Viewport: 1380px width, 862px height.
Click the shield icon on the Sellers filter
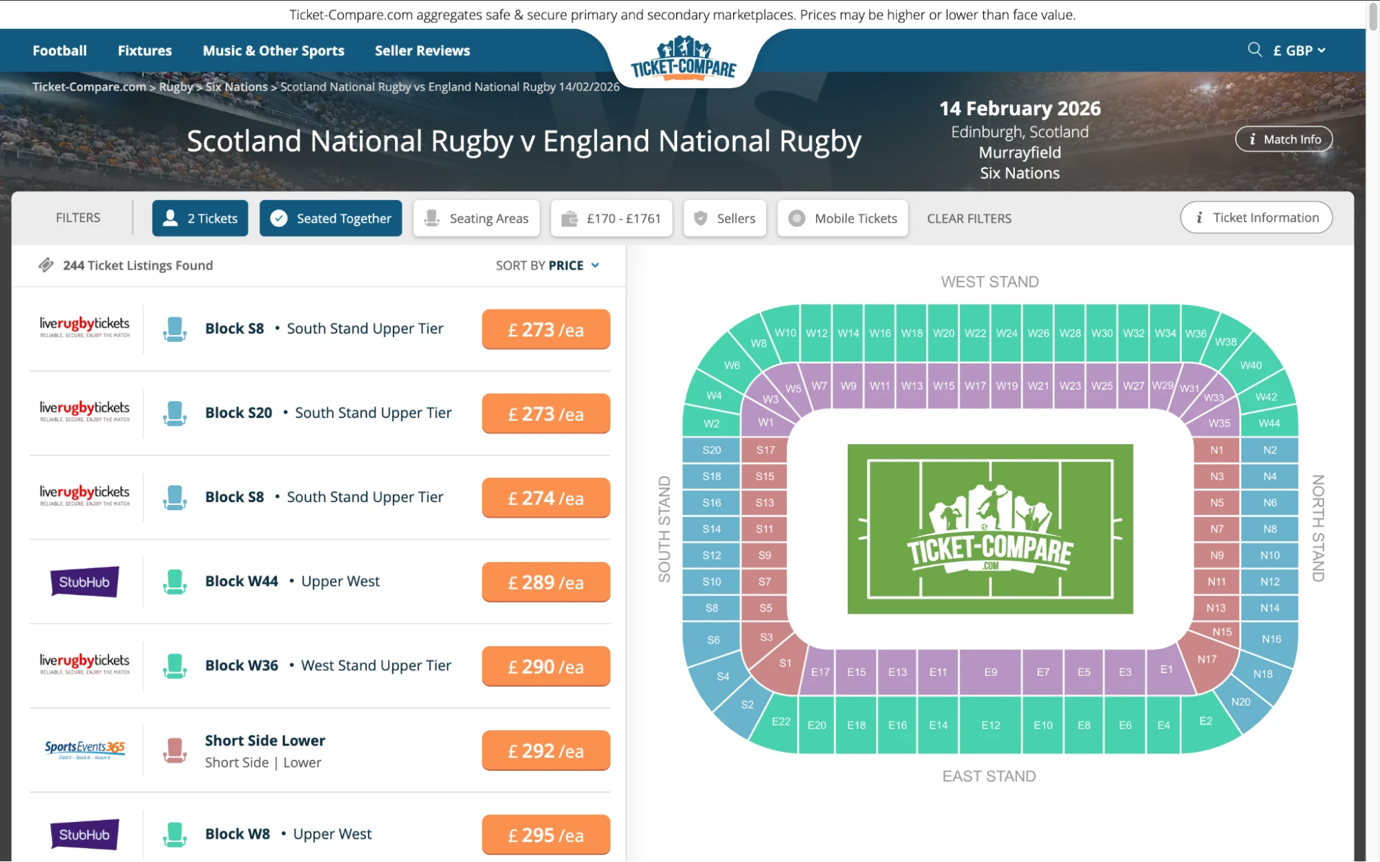click(700, 218)
